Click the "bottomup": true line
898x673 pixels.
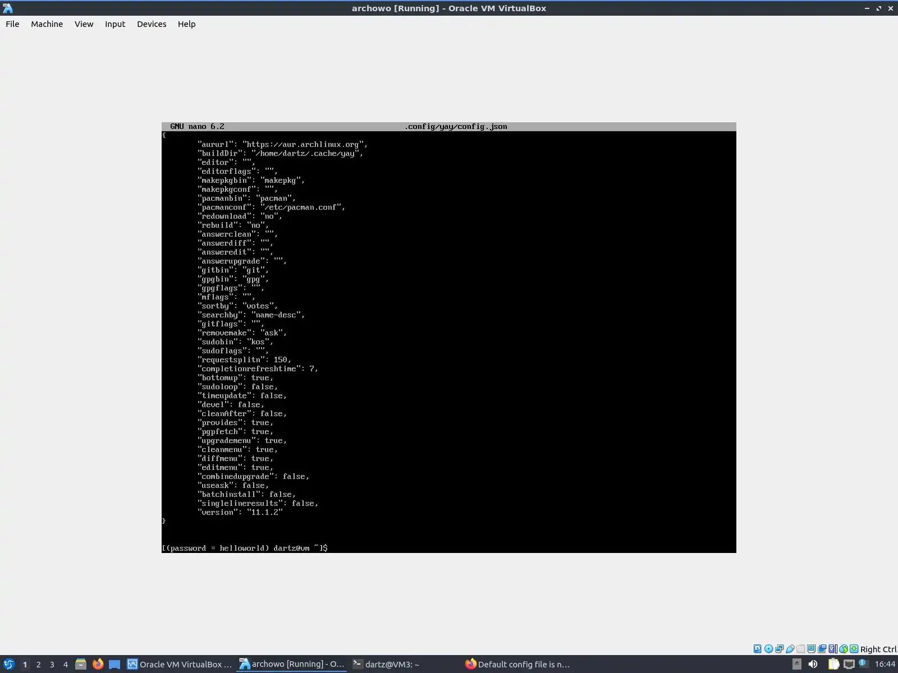point(235,377)
